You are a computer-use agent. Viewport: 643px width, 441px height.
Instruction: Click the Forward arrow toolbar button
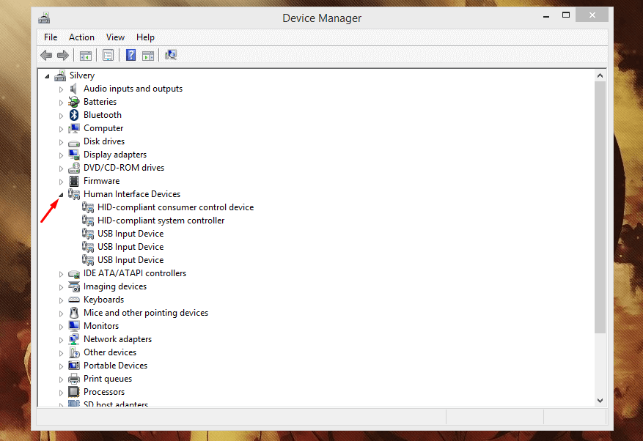pos(63,55)
